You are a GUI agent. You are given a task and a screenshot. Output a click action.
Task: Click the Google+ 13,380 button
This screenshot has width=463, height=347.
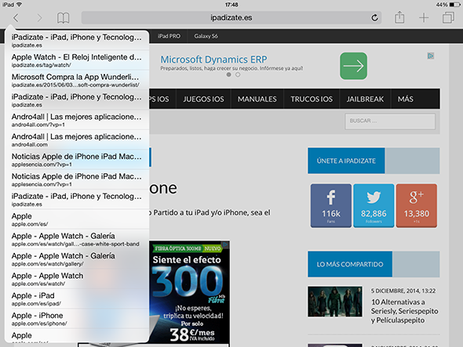[417, 205]
